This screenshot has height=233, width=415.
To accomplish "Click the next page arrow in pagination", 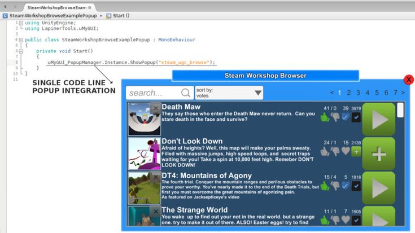I will pyautogui.click(x=403, y=93).
